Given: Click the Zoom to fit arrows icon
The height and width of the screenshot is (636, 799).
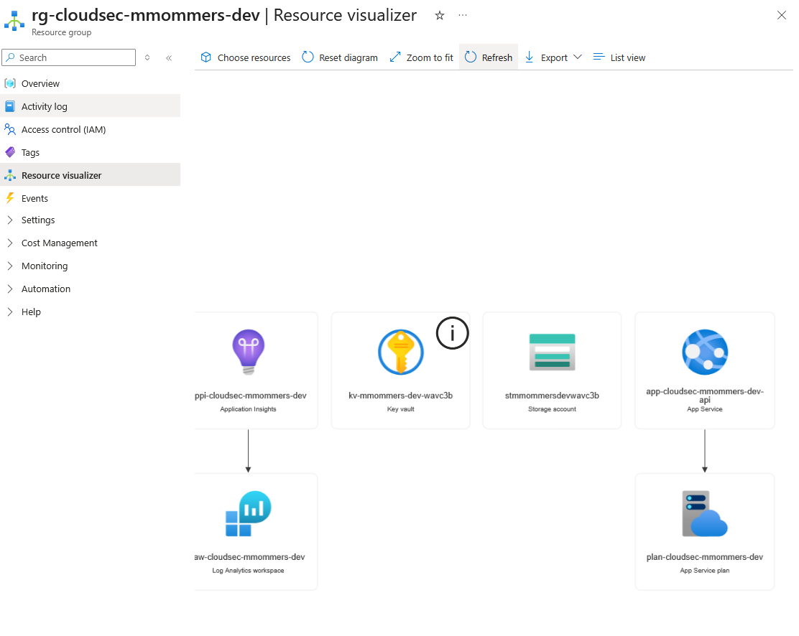Looking at the screenshot, I should [395, 57].
